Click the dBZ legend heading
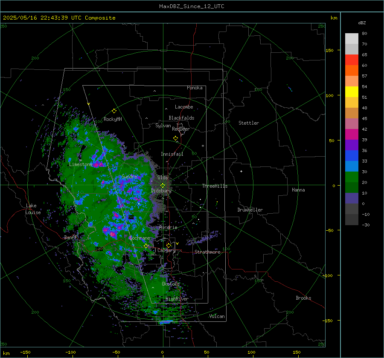Viewport: 384px width, 358px height. (362, 23)
